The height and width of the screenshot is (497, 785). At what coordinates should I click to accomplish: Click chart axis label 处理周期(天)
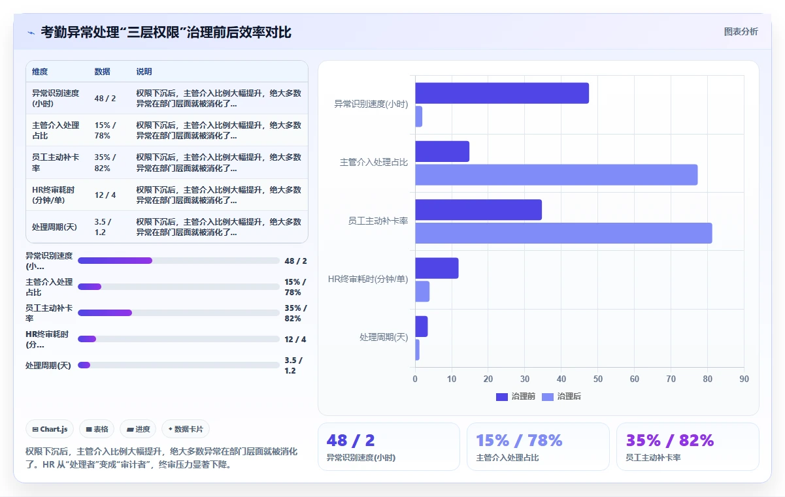click(384, 338)
